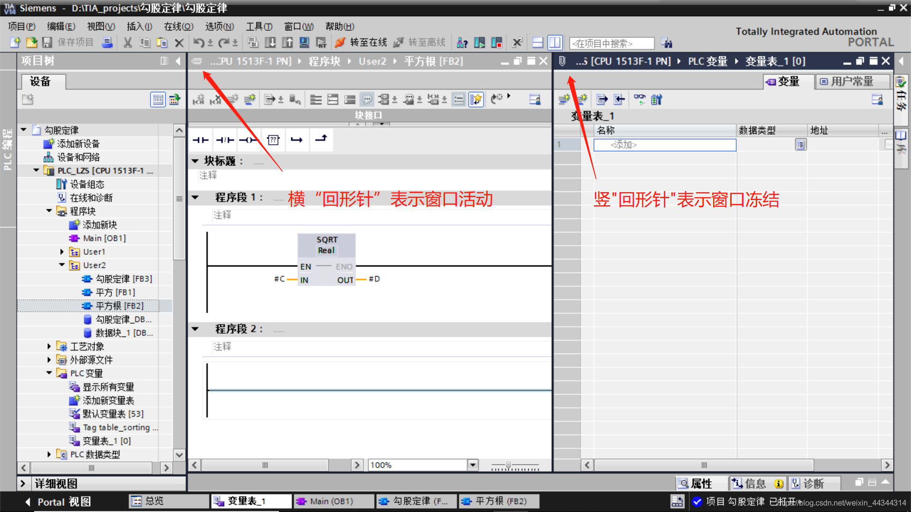
Task: Insert a normally open contact
Action: coord(200,140)
